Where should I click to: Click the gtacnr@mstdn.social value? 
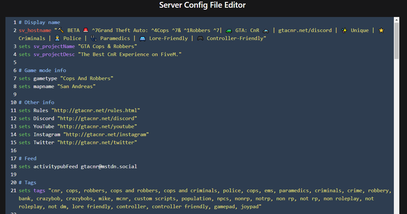click(x=109, y=167)
